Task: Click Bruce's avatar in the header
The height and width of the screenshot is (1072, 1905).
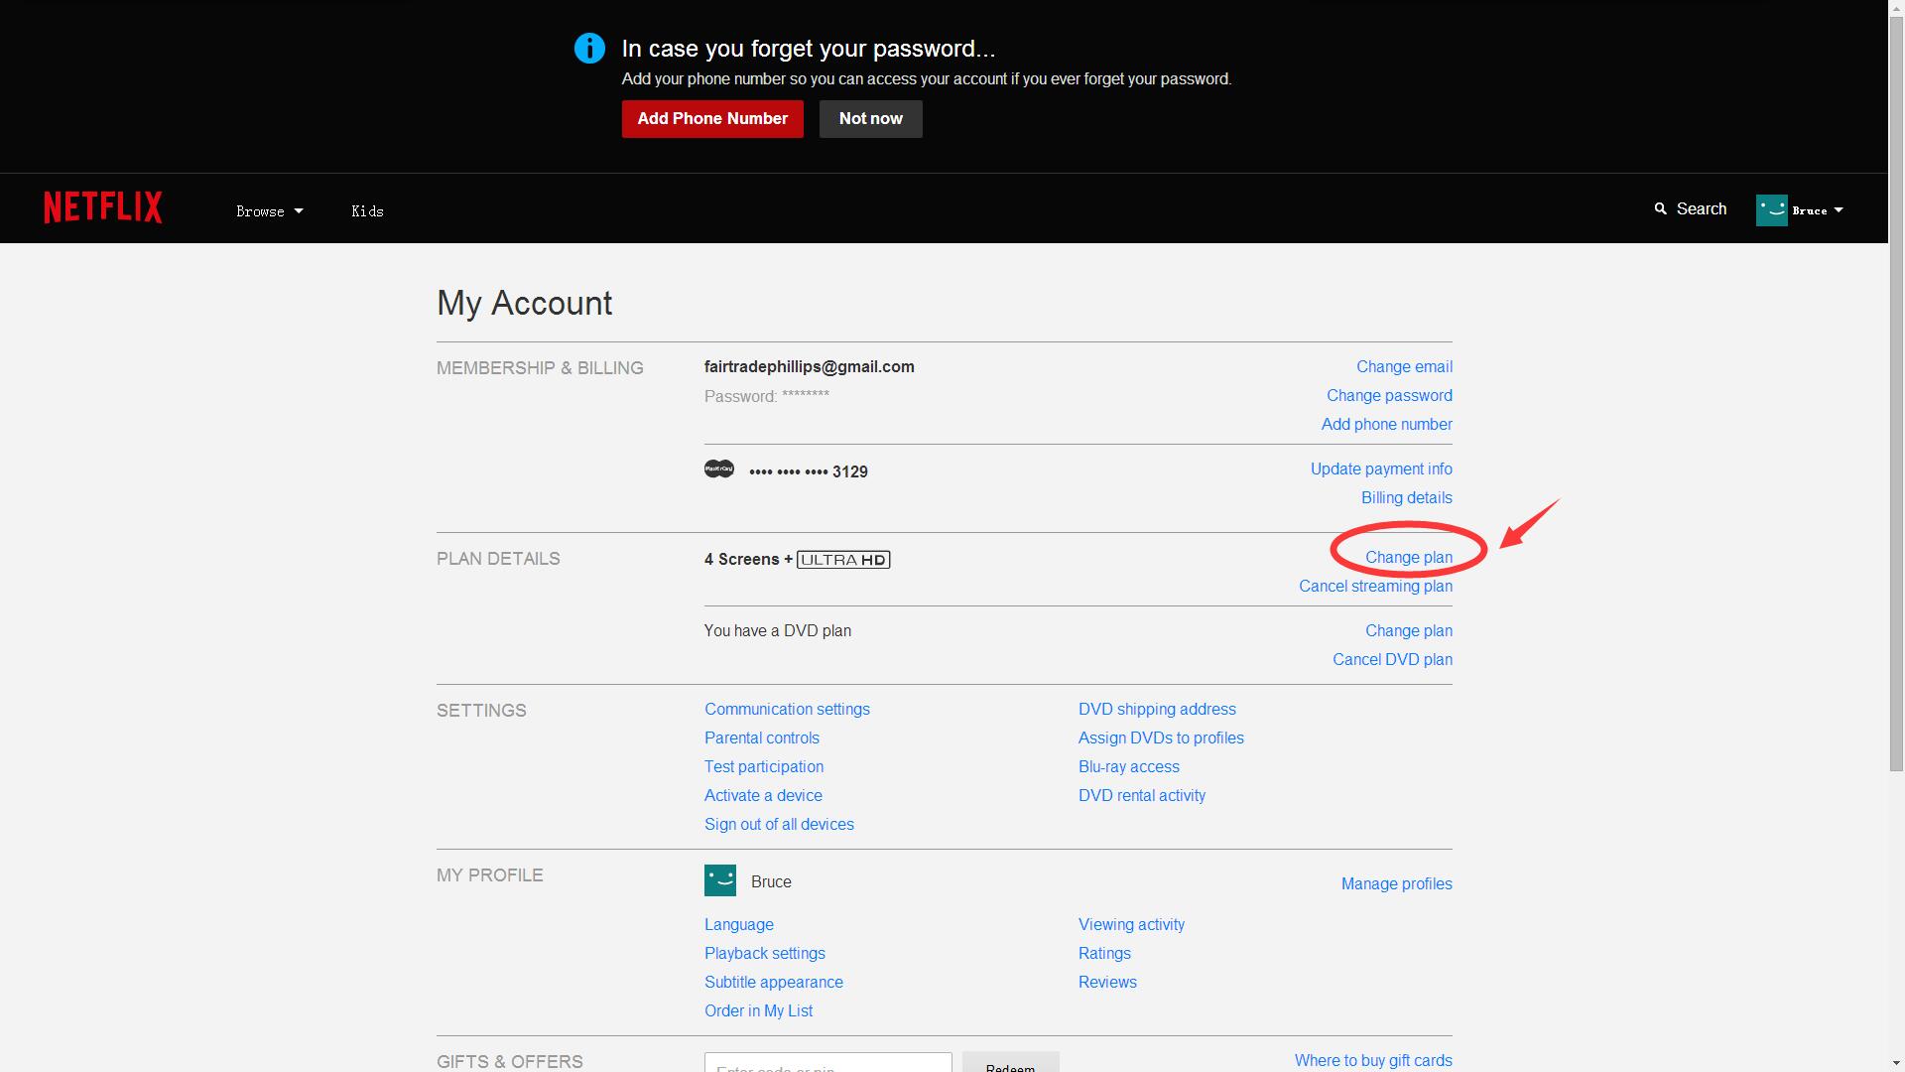Action: [x=1771, y=209]
